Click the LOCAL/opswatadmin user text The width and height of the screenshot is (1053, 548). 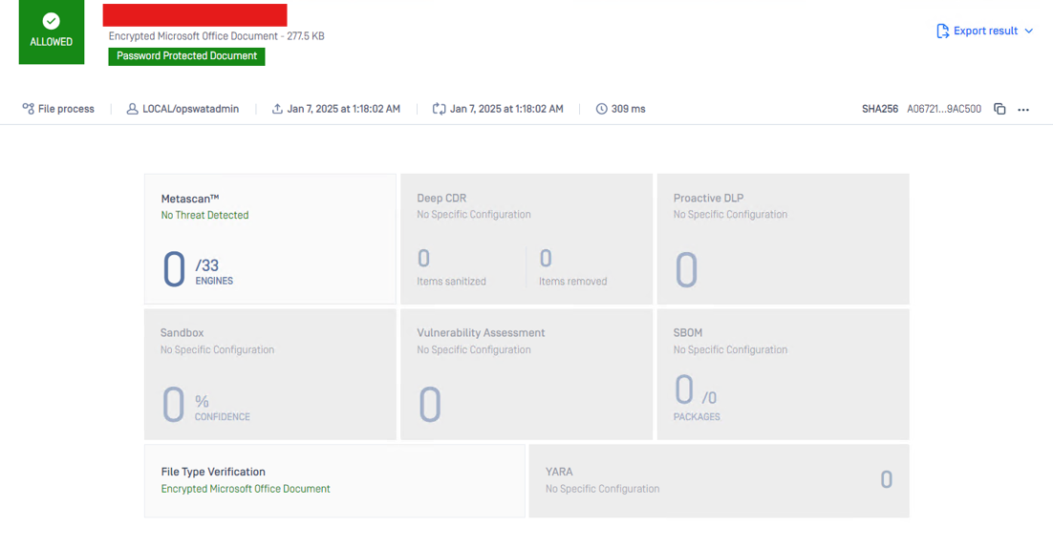pyautogui.click(x=191, y=109)
